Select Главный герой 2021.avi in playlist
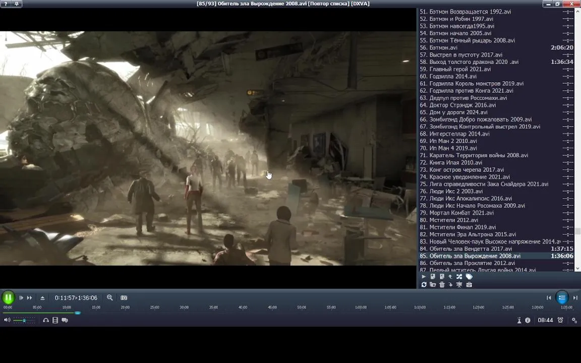 tap(496, 69)
